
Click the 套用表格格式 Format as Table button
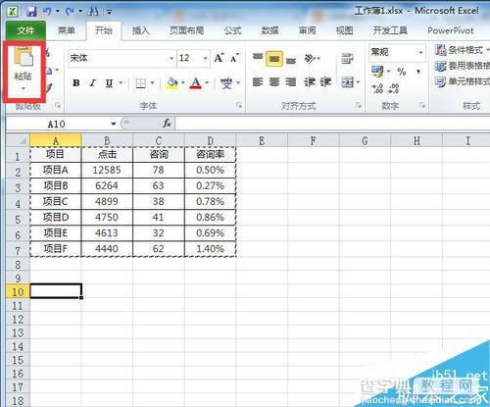coord(462,66)
